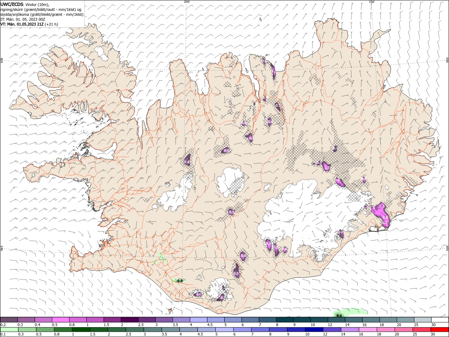This screenshot has width=449, height=337.
Task: Click the '0.6' label over the southern sea
Action: tap(339, 316)
